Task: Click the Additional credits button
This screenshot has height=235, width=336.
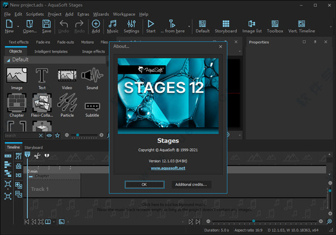Action: coord(191,185)
